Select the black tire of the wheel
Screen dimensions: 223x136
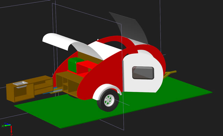pyautogui.click(x=108, y=100)
